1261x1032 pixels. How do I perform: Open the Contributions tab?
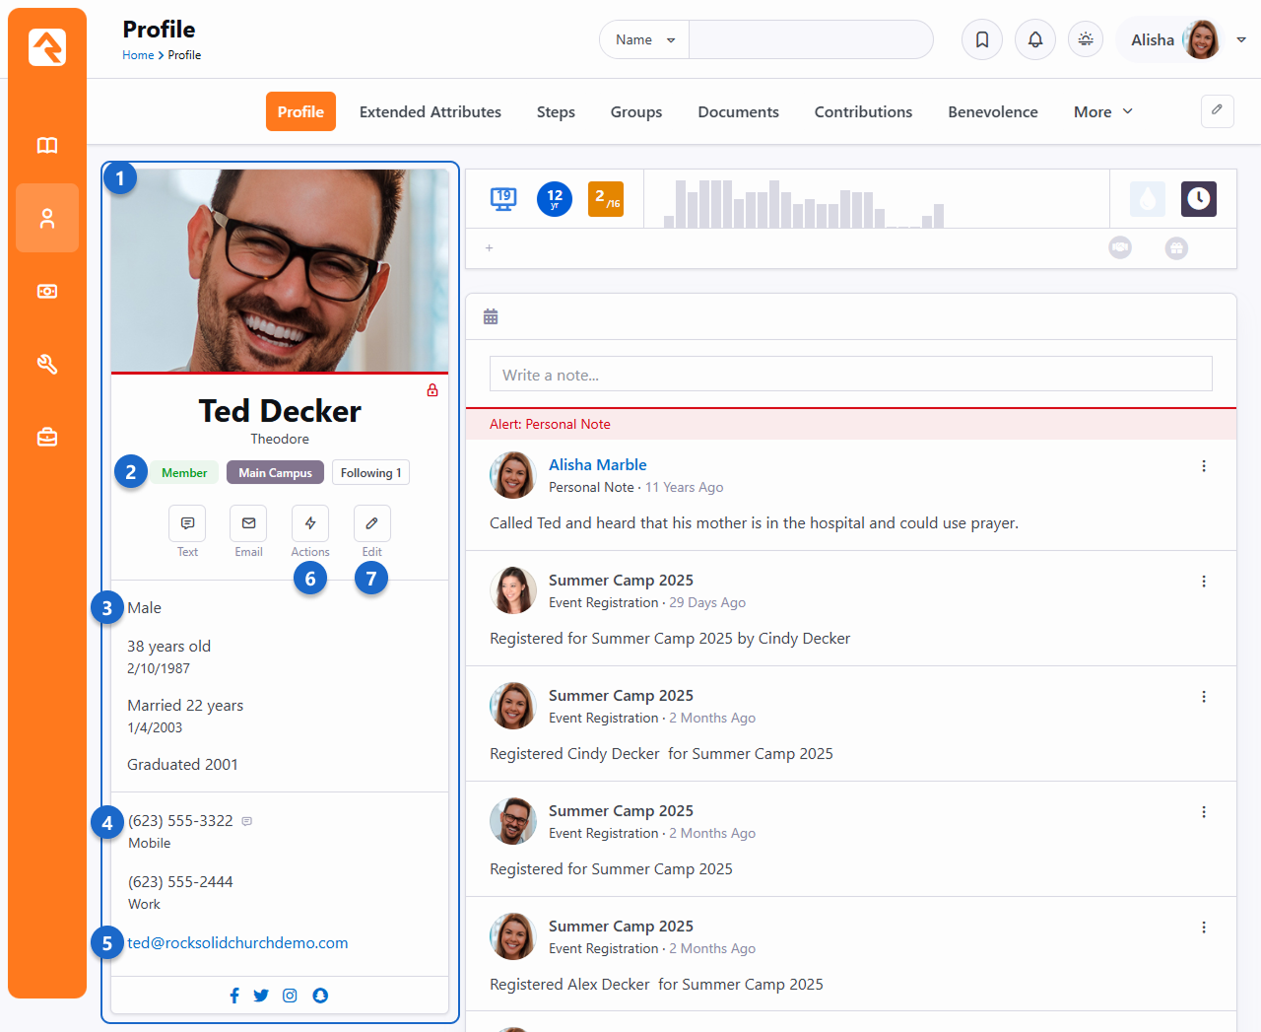pyautogui.click(x=863, y=112)
